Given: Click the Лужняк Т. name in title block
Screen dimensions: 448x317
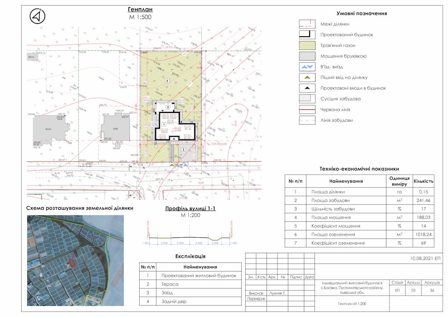Looking at the screenshot, I should click(277, 293).
